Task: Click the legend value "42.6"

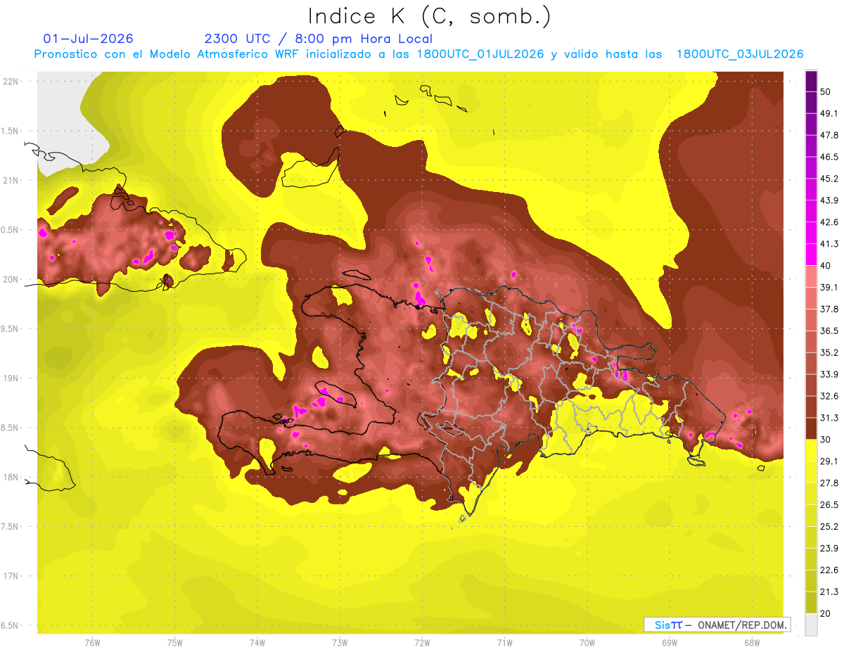Action: click(x=829, y=222)
